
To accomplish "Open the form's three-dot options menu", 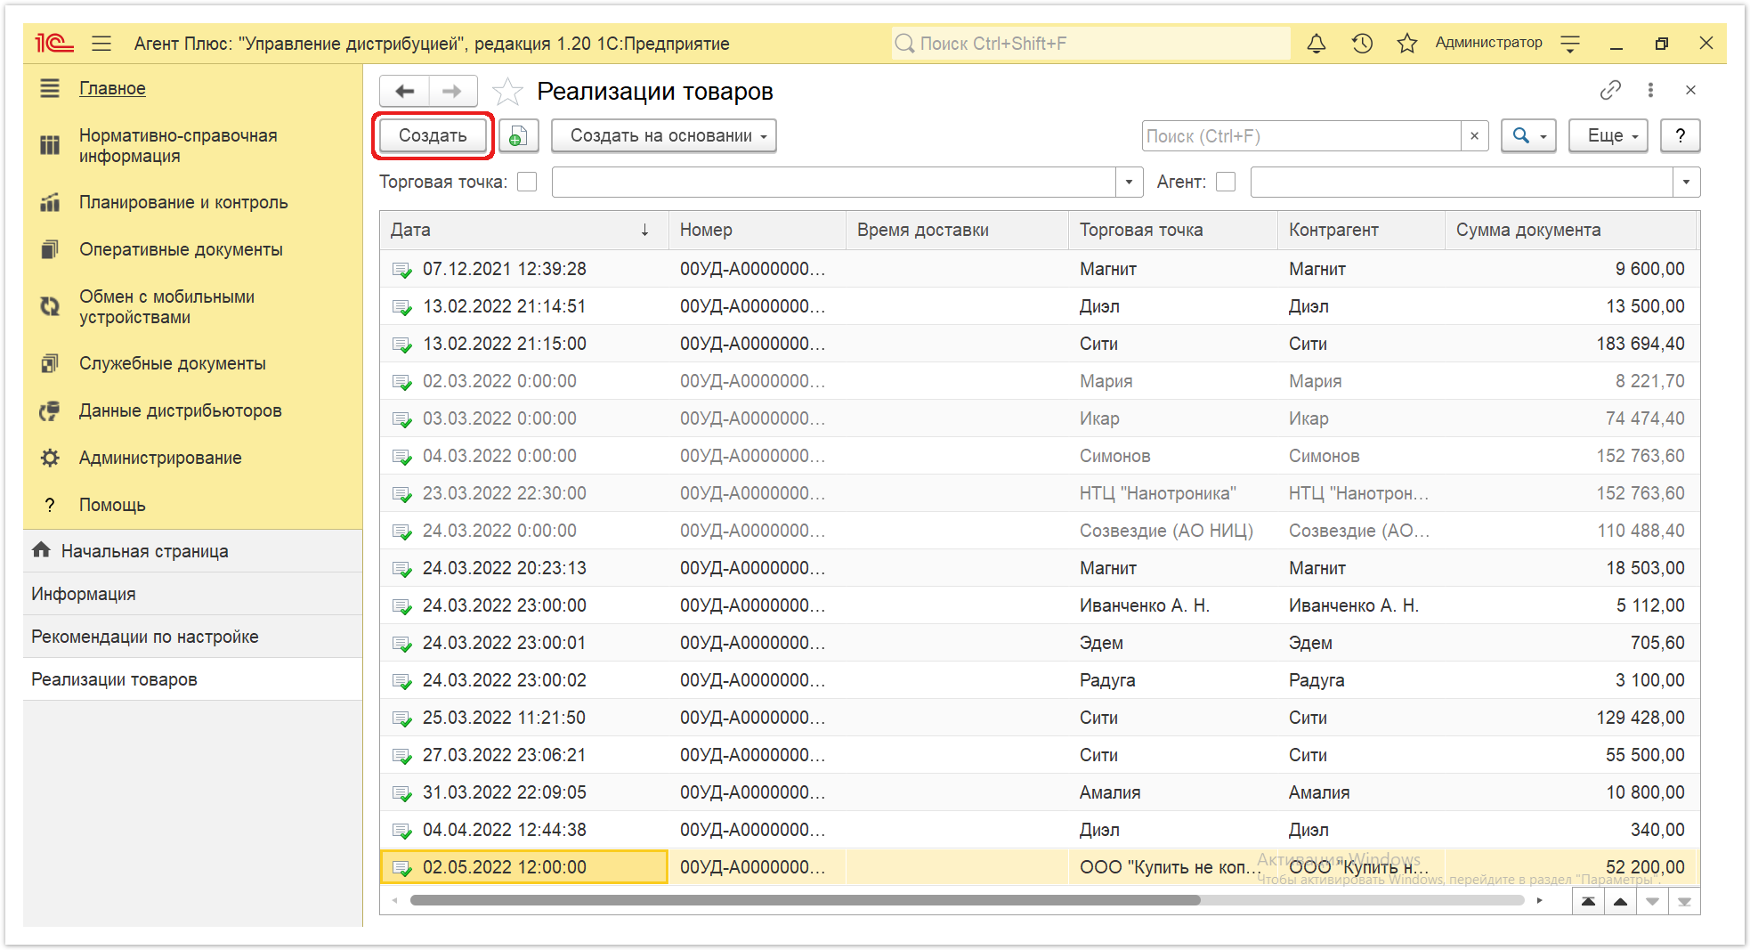I will pos(1650,90).
